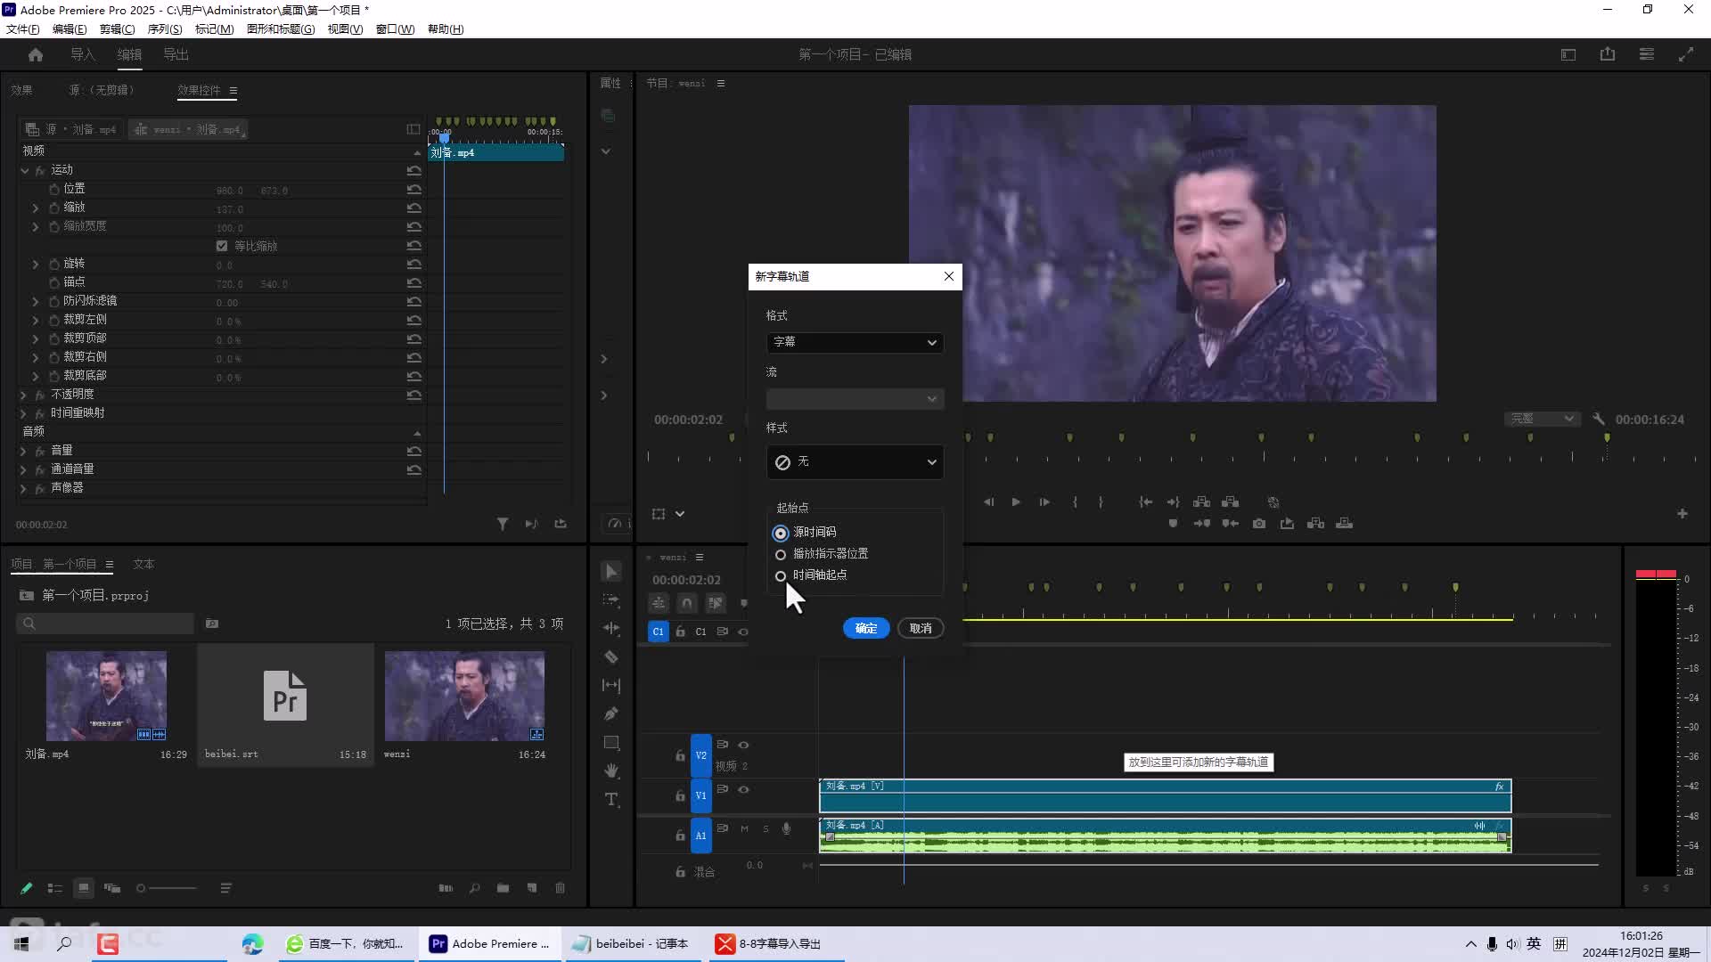Select the Rectangle tool
1711x962 pixels.
(x=611, y=742)
